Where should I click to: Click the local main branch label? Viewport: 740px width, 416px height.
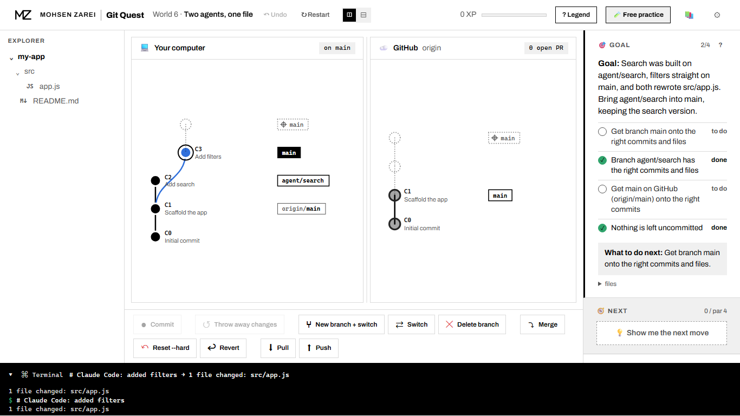289,153
